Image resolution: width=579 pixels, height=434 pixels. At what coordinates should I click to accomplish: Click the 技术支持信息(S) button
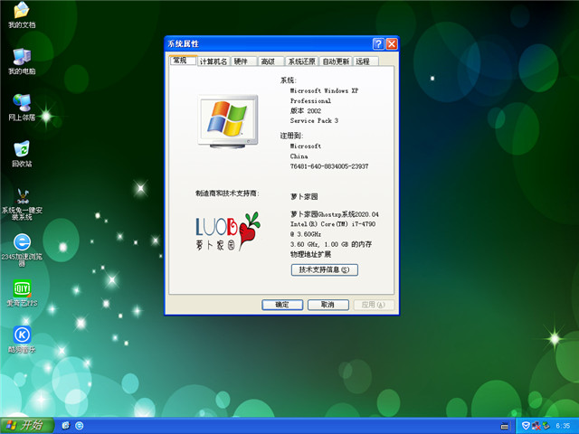[x=324, y=269]
